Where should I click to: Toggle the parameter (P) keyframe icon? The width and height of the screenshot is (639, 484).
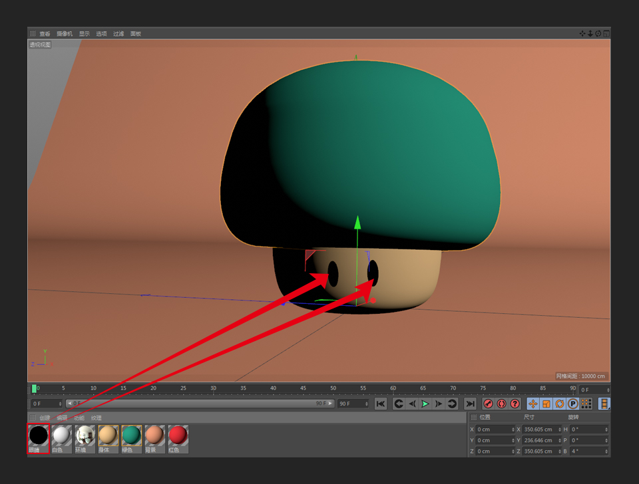point(572,404)
